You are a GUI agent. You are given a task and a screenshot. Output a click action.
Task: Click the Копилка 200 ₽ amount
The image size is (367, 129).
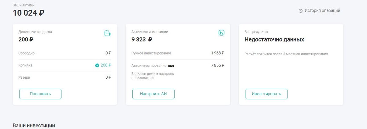(106, 65)
